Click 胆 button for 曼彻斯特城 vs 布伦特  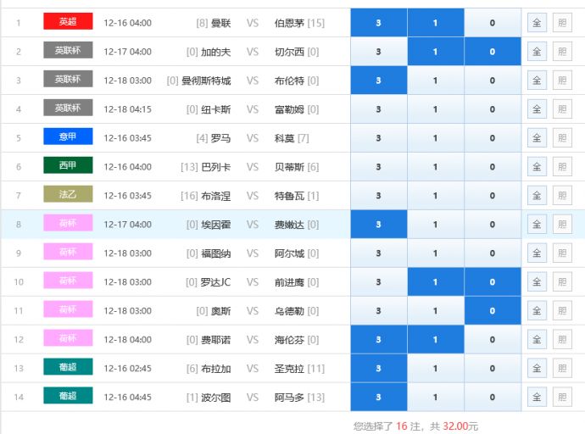point(560,81)
